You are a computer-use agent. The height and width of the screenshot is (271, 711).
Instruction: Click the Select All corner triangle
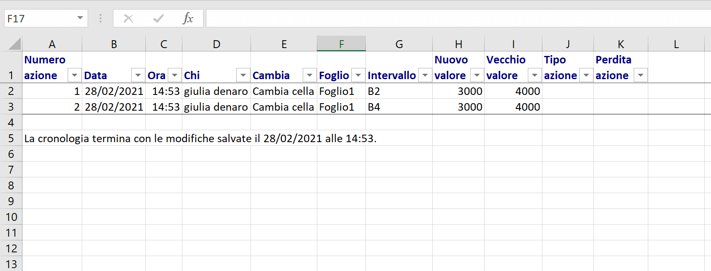pos(15,44)
